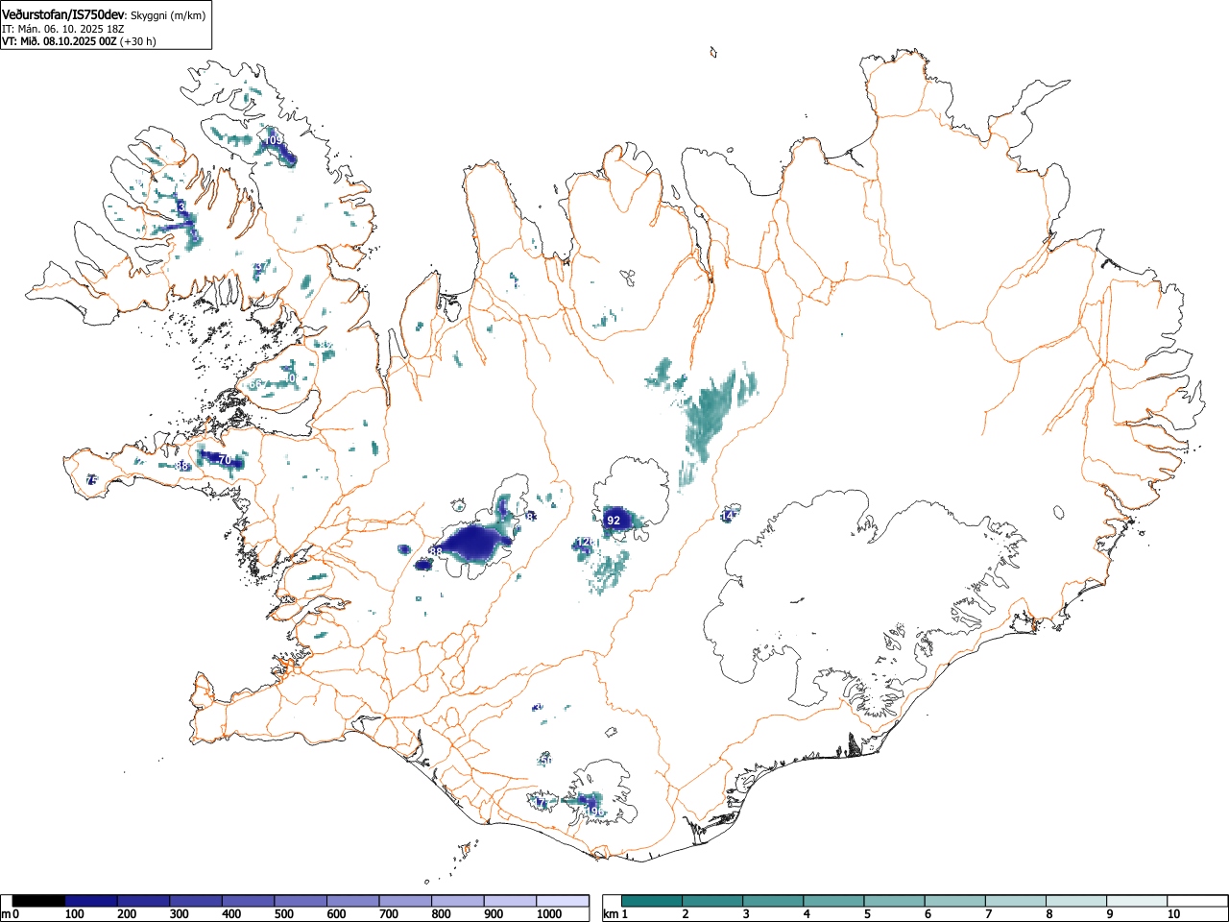
Task: Click the '147' visibility value on the map
Action: (729, 516)
